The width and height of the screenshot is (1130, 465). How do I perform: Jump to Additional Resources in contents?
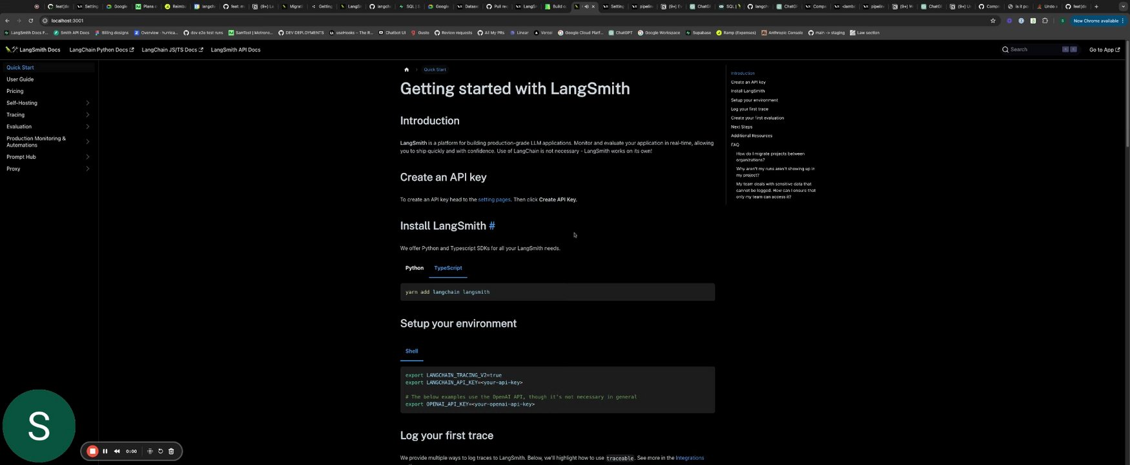(x=752, y=136)
